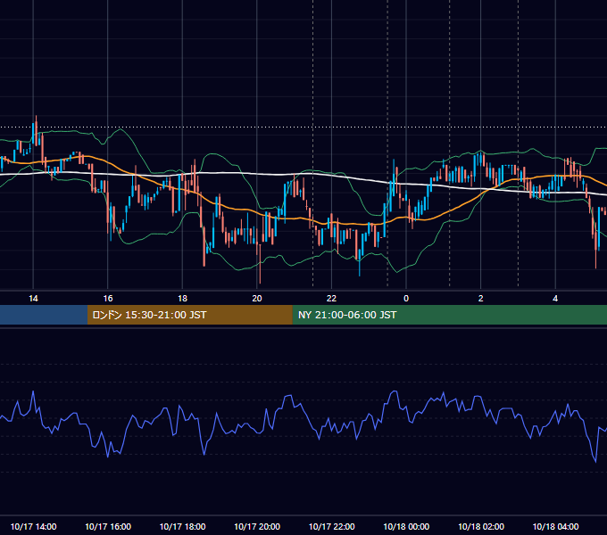Click the 20 hour label on the time axis
Viewport: 607px width, 535px height.
click(x=257, y=299)
